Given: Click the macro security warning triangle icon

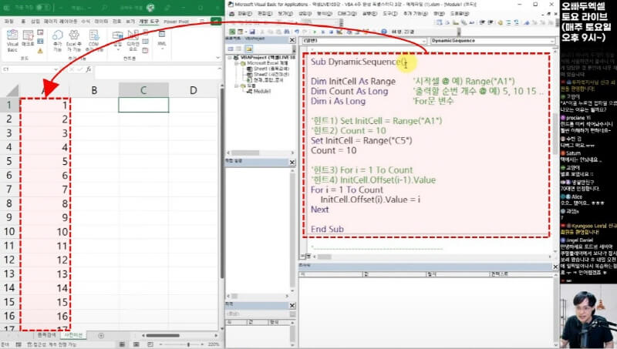Looking at the screenshot, I should pos(40,51).
